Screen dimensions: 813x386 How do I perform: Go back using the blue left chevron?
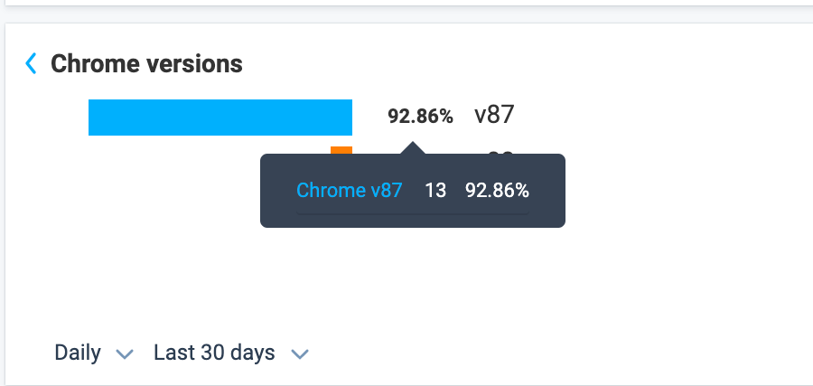[x=31, y=63]
